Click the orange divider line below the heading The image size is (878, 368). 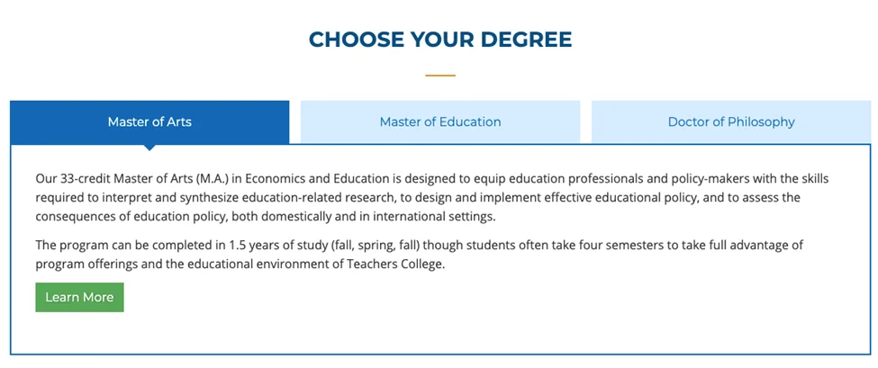(440, 76)
